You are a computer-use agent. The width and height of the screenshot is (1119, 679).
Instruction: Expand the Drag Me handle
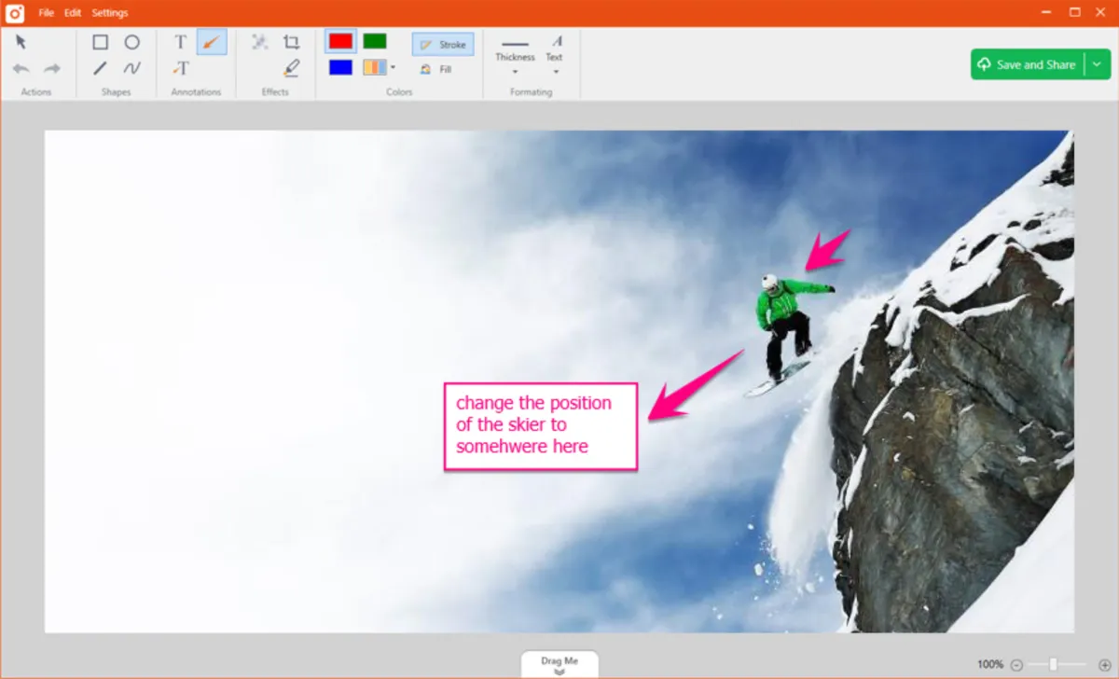tap(559, 664)
